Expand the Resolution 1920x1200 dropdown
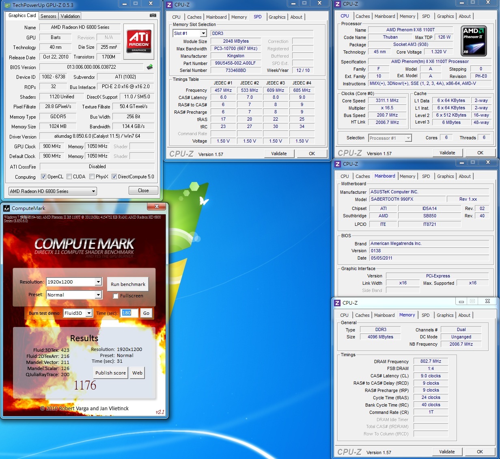Image resolution: width=500 pixels, height=459 pixels. (98, 282)
